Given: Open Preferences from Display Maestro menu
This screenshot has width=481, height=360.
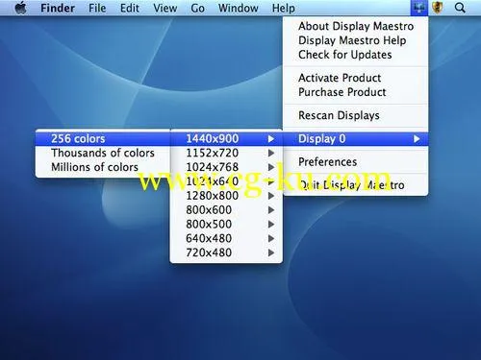Looking at the screenshot, I should click(x=356, y=162).
